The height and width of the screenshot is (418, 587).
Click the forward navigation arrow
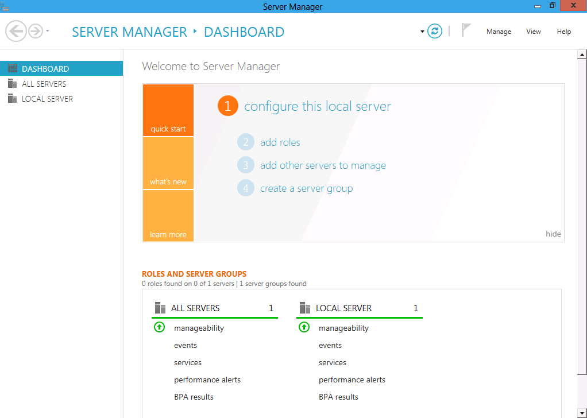coord(36,31)
